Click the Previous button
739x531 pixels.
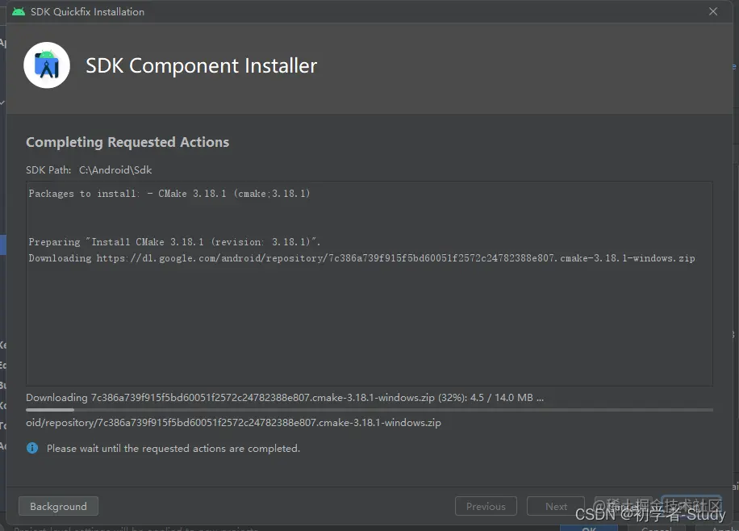(486, 506)
